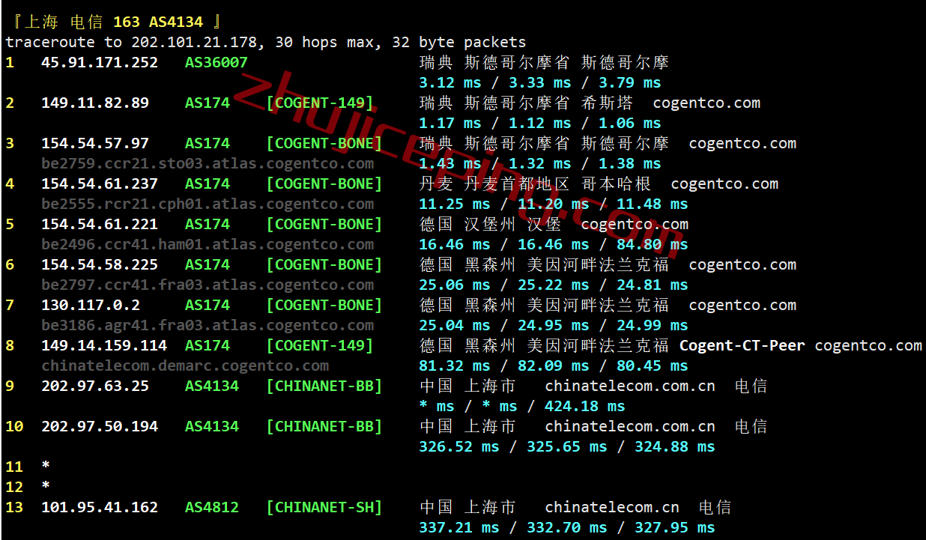The width and height of the screenshot is (926, 540).
Task: Click hostname be2797.ccr41.fra03.atlas.cogentco.com
Action: click(x=208, y=285)
